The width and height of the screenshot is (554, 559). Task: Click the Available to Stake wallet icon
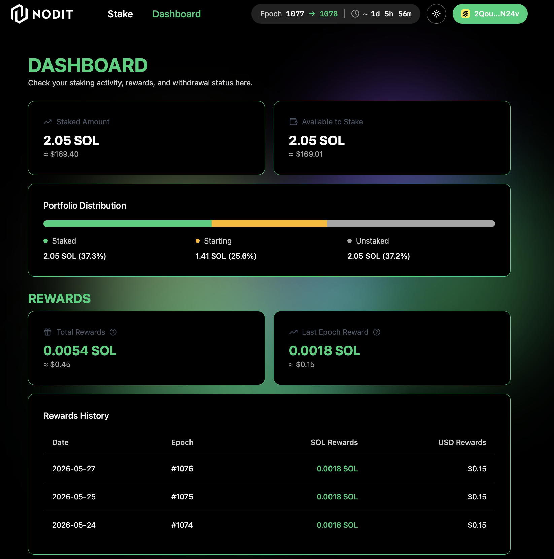pyautogui.click(x=293, y=122)
